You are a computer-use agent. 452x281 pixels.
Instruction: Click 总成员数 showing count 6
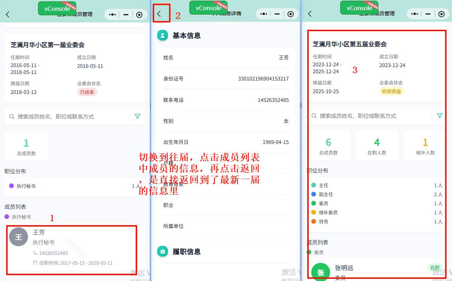(329, 145)
